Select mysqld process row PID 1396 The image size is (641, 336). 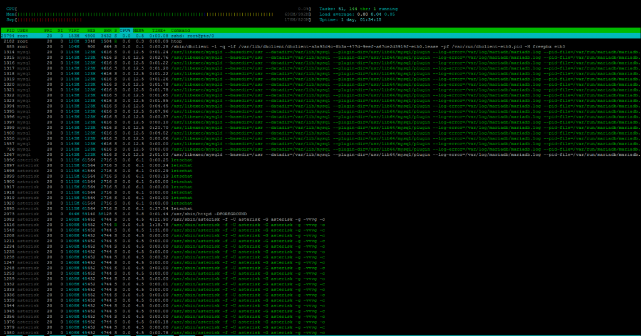(x=320, y=117)
